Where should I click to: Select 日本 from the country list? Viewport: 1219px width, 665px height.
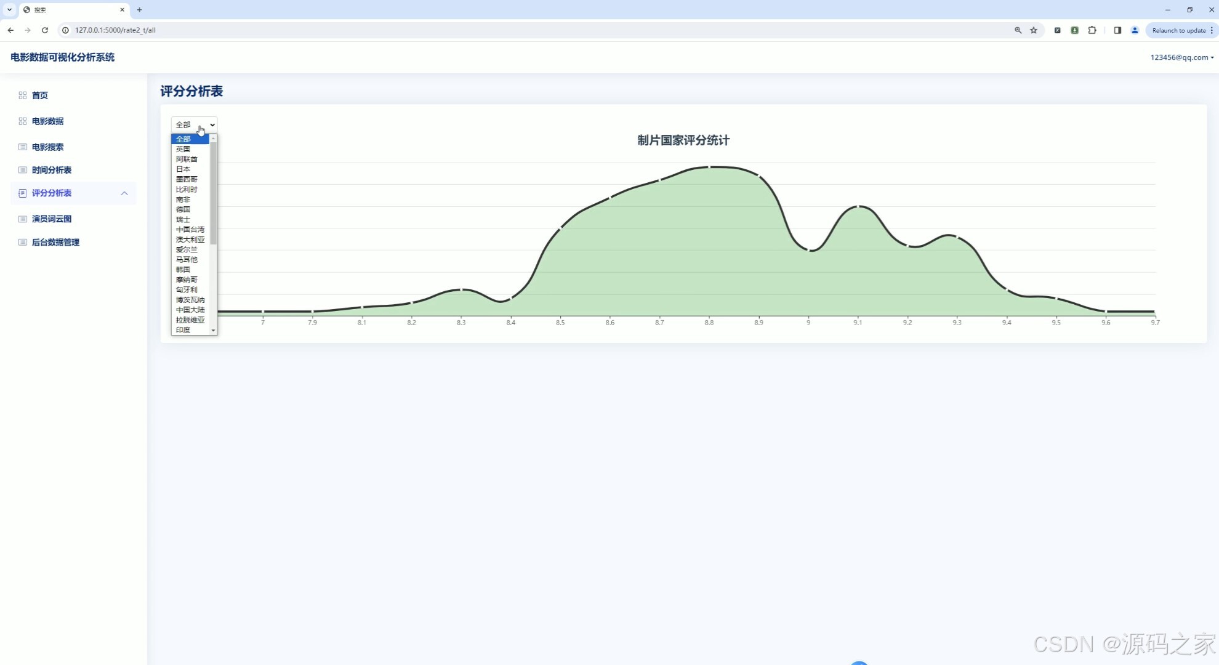click(183, 169)
